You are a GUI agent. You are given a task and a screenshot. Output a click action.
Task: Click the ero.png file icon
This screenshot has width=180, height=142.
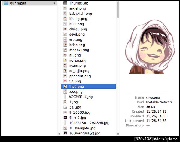point(65,39)
